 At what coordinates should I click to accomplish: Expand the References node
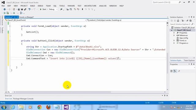pyautogui.click(x=174, y=35)
